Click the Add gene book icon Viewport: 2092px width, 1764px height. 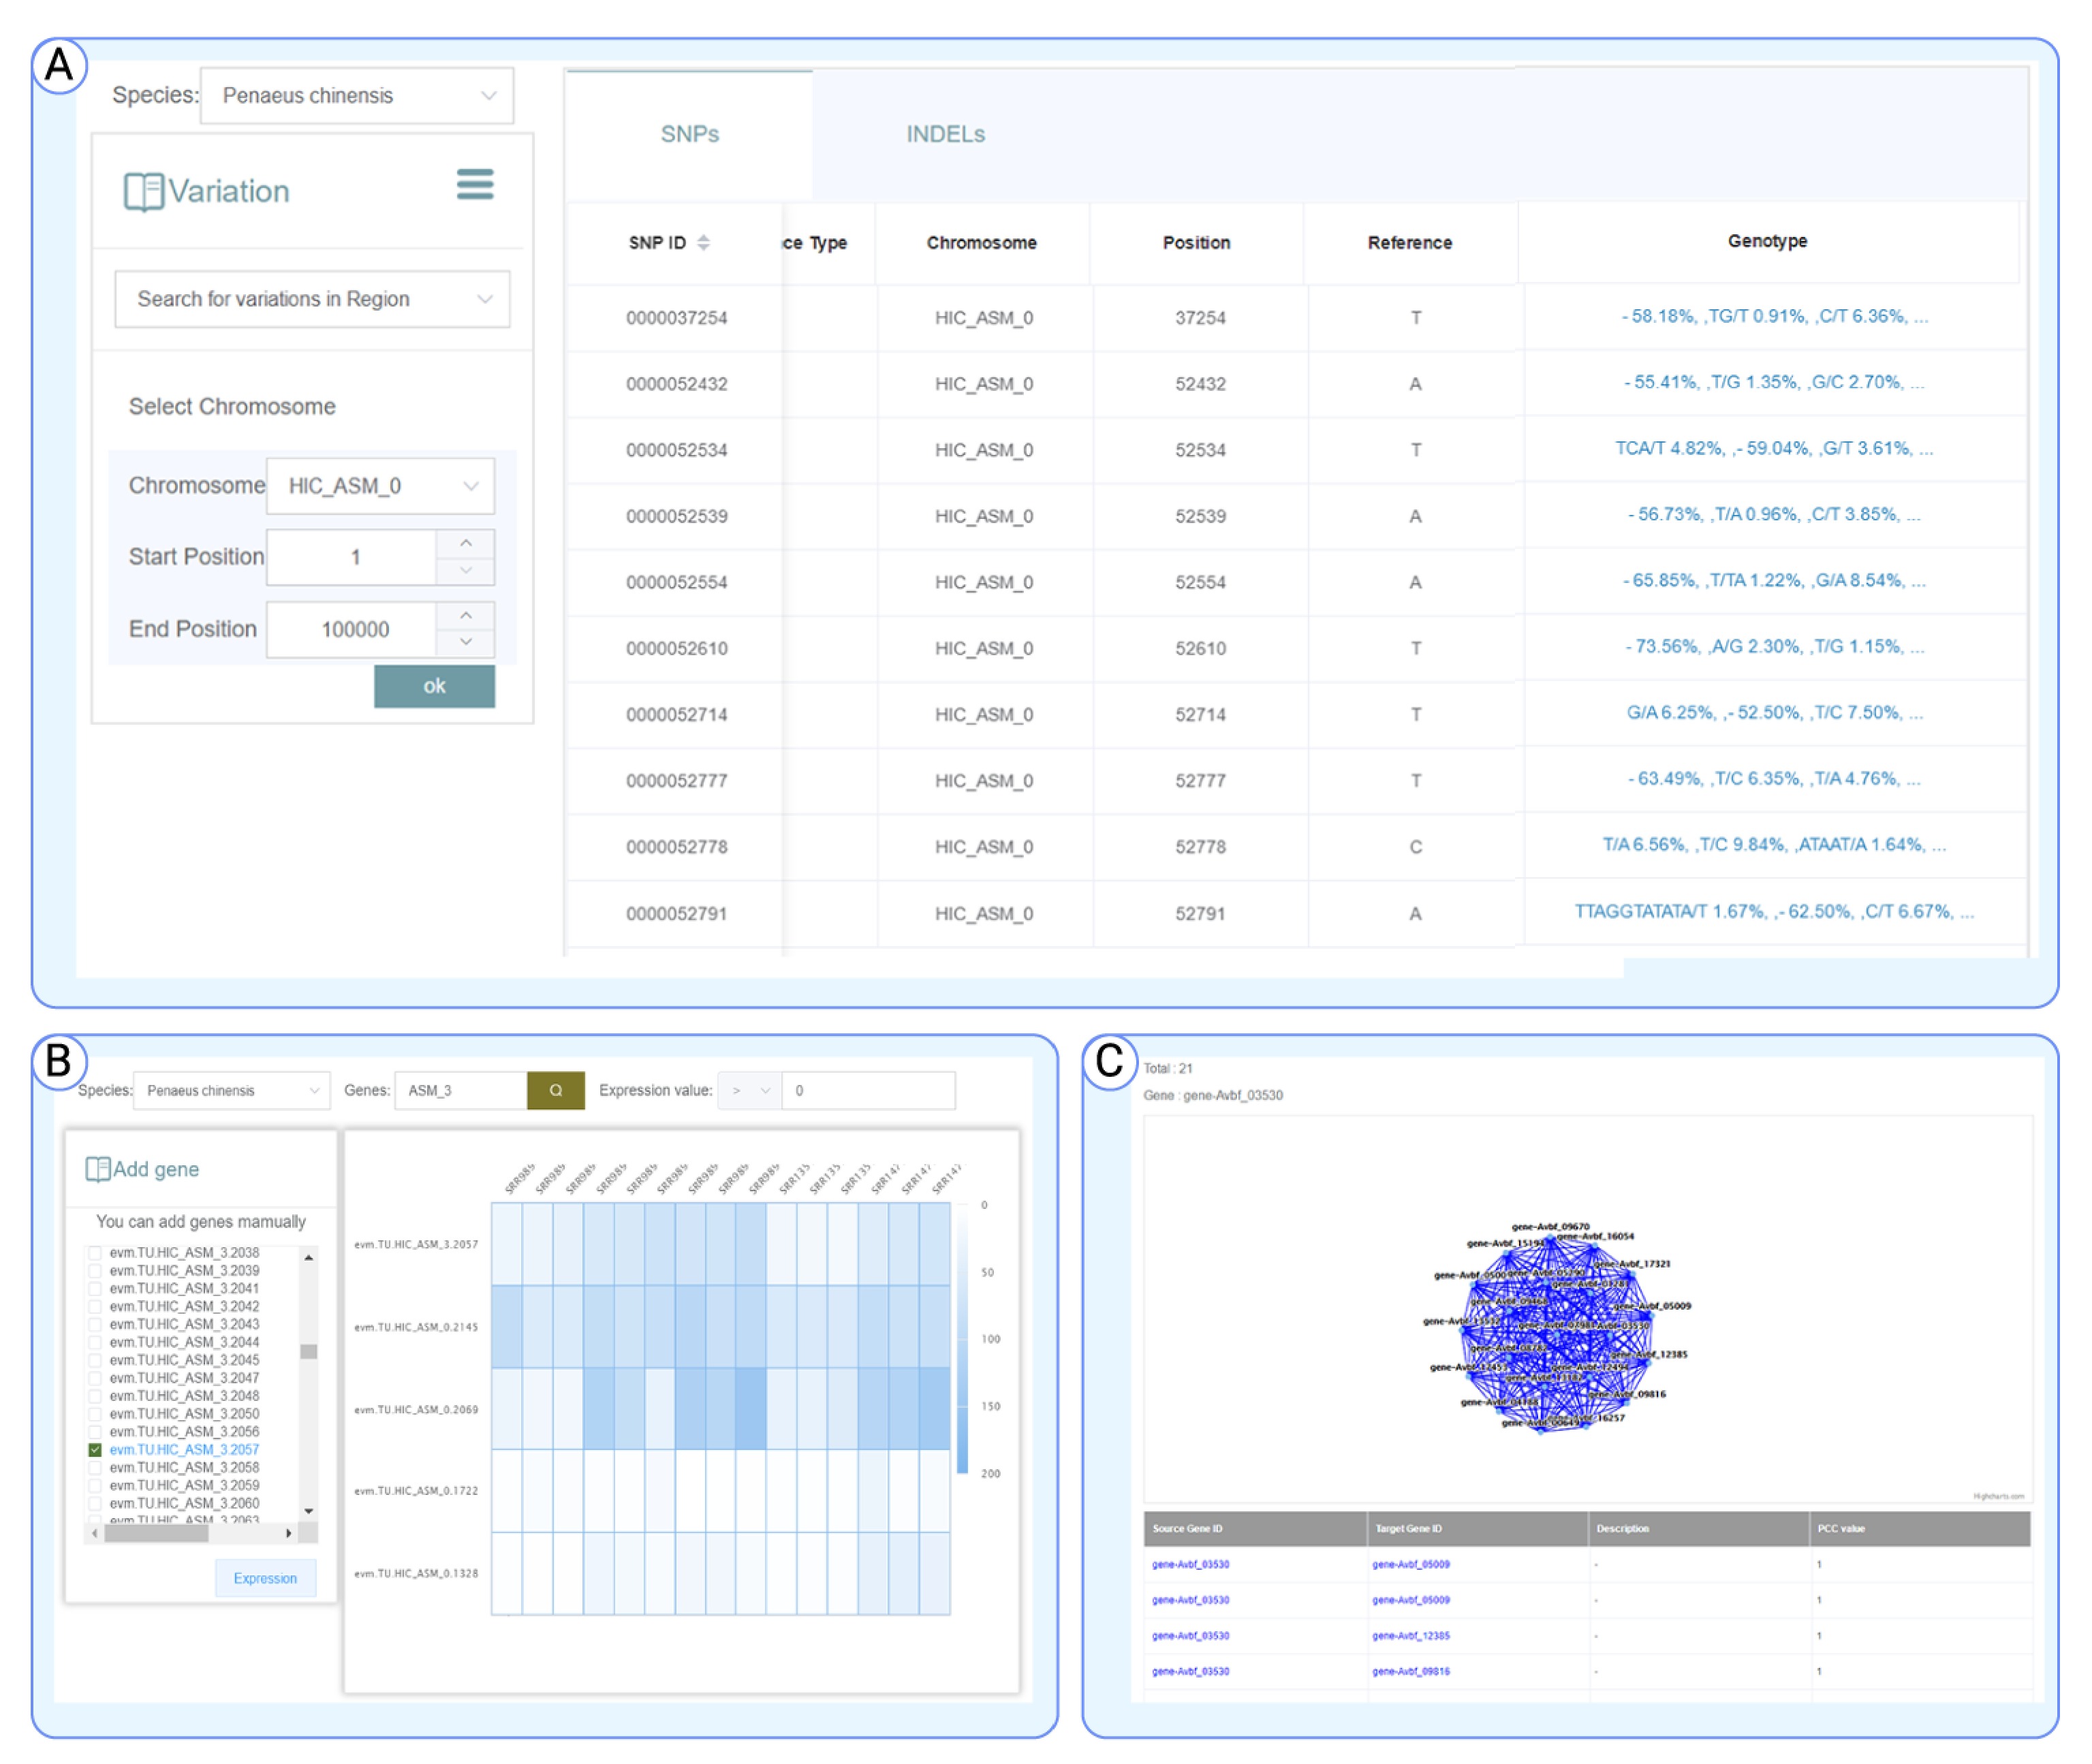point(98,1169)
